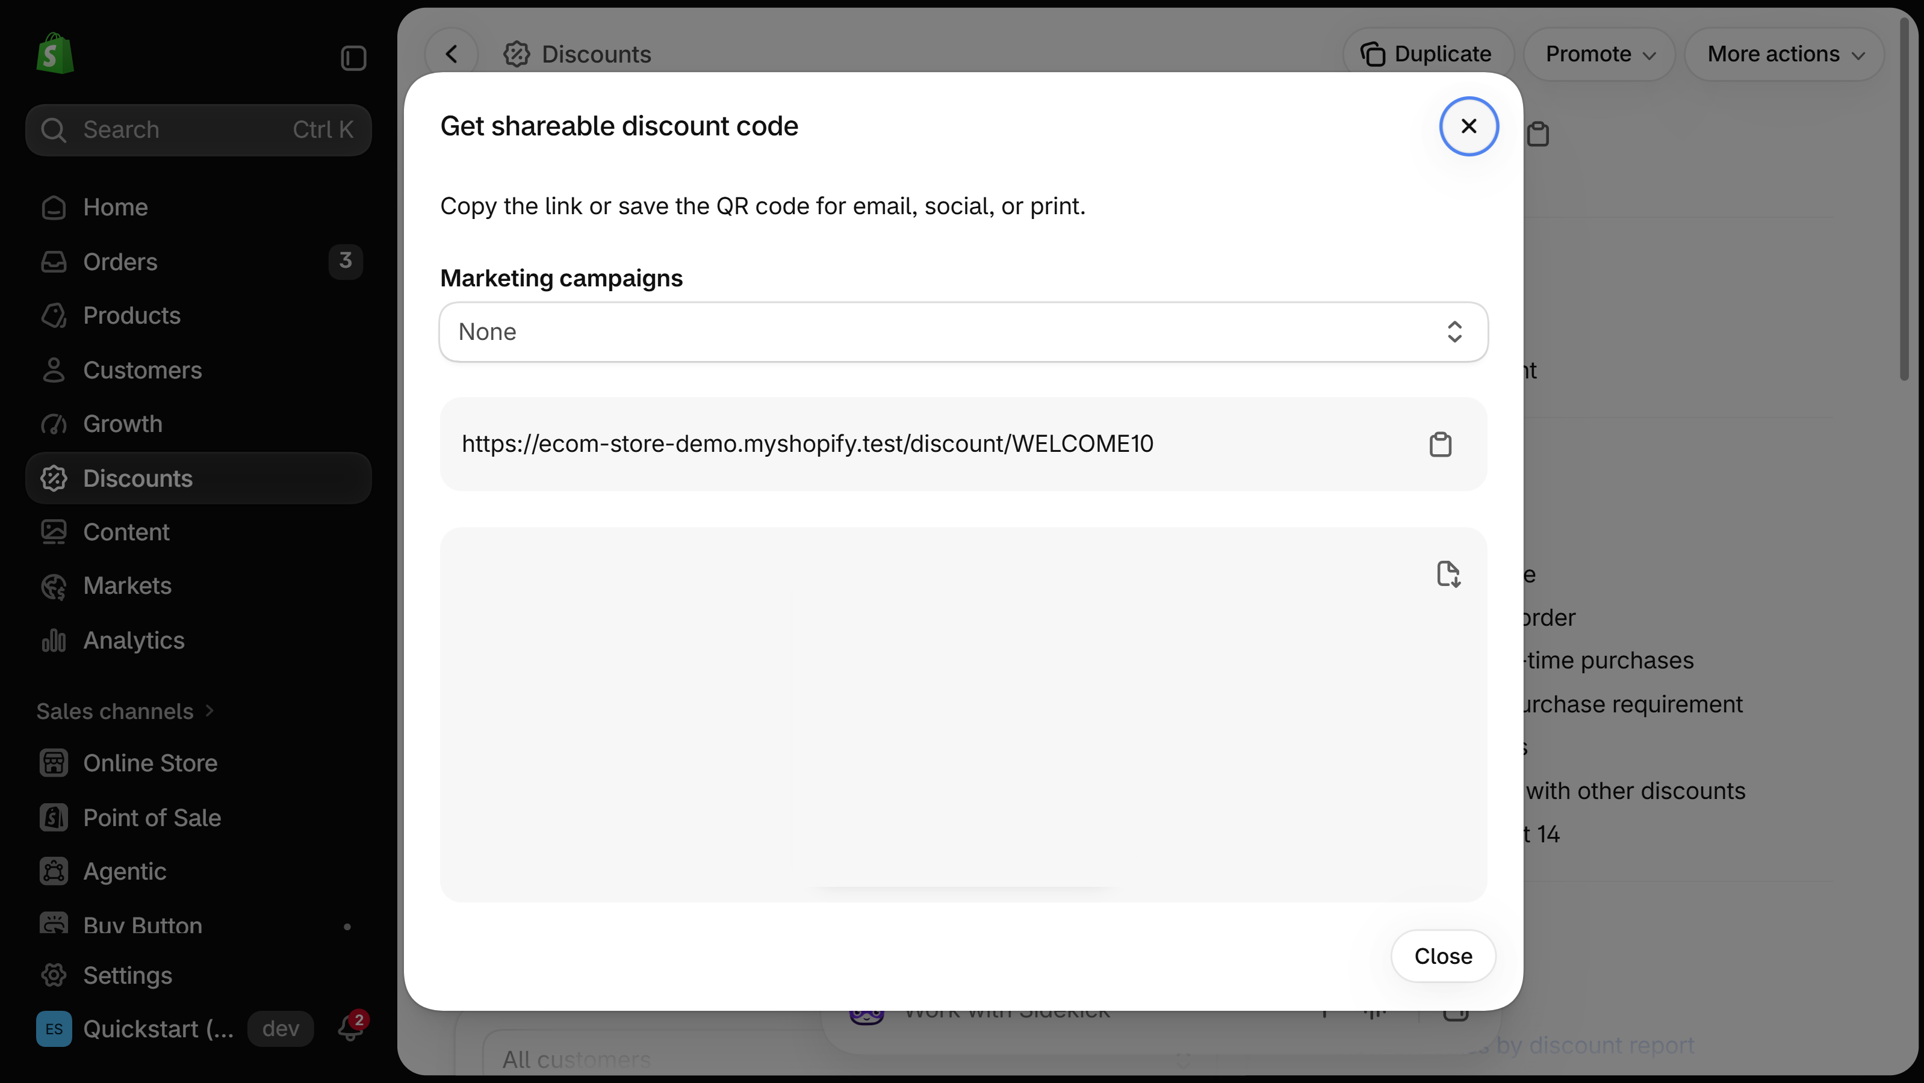Click the ES store avatar
1924x1083 pixels.
(x=54, y=1028)
